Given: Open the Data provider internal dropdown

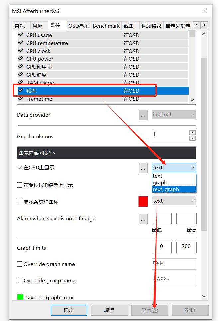Looking at the screenshot, I should tap(174, 115).
